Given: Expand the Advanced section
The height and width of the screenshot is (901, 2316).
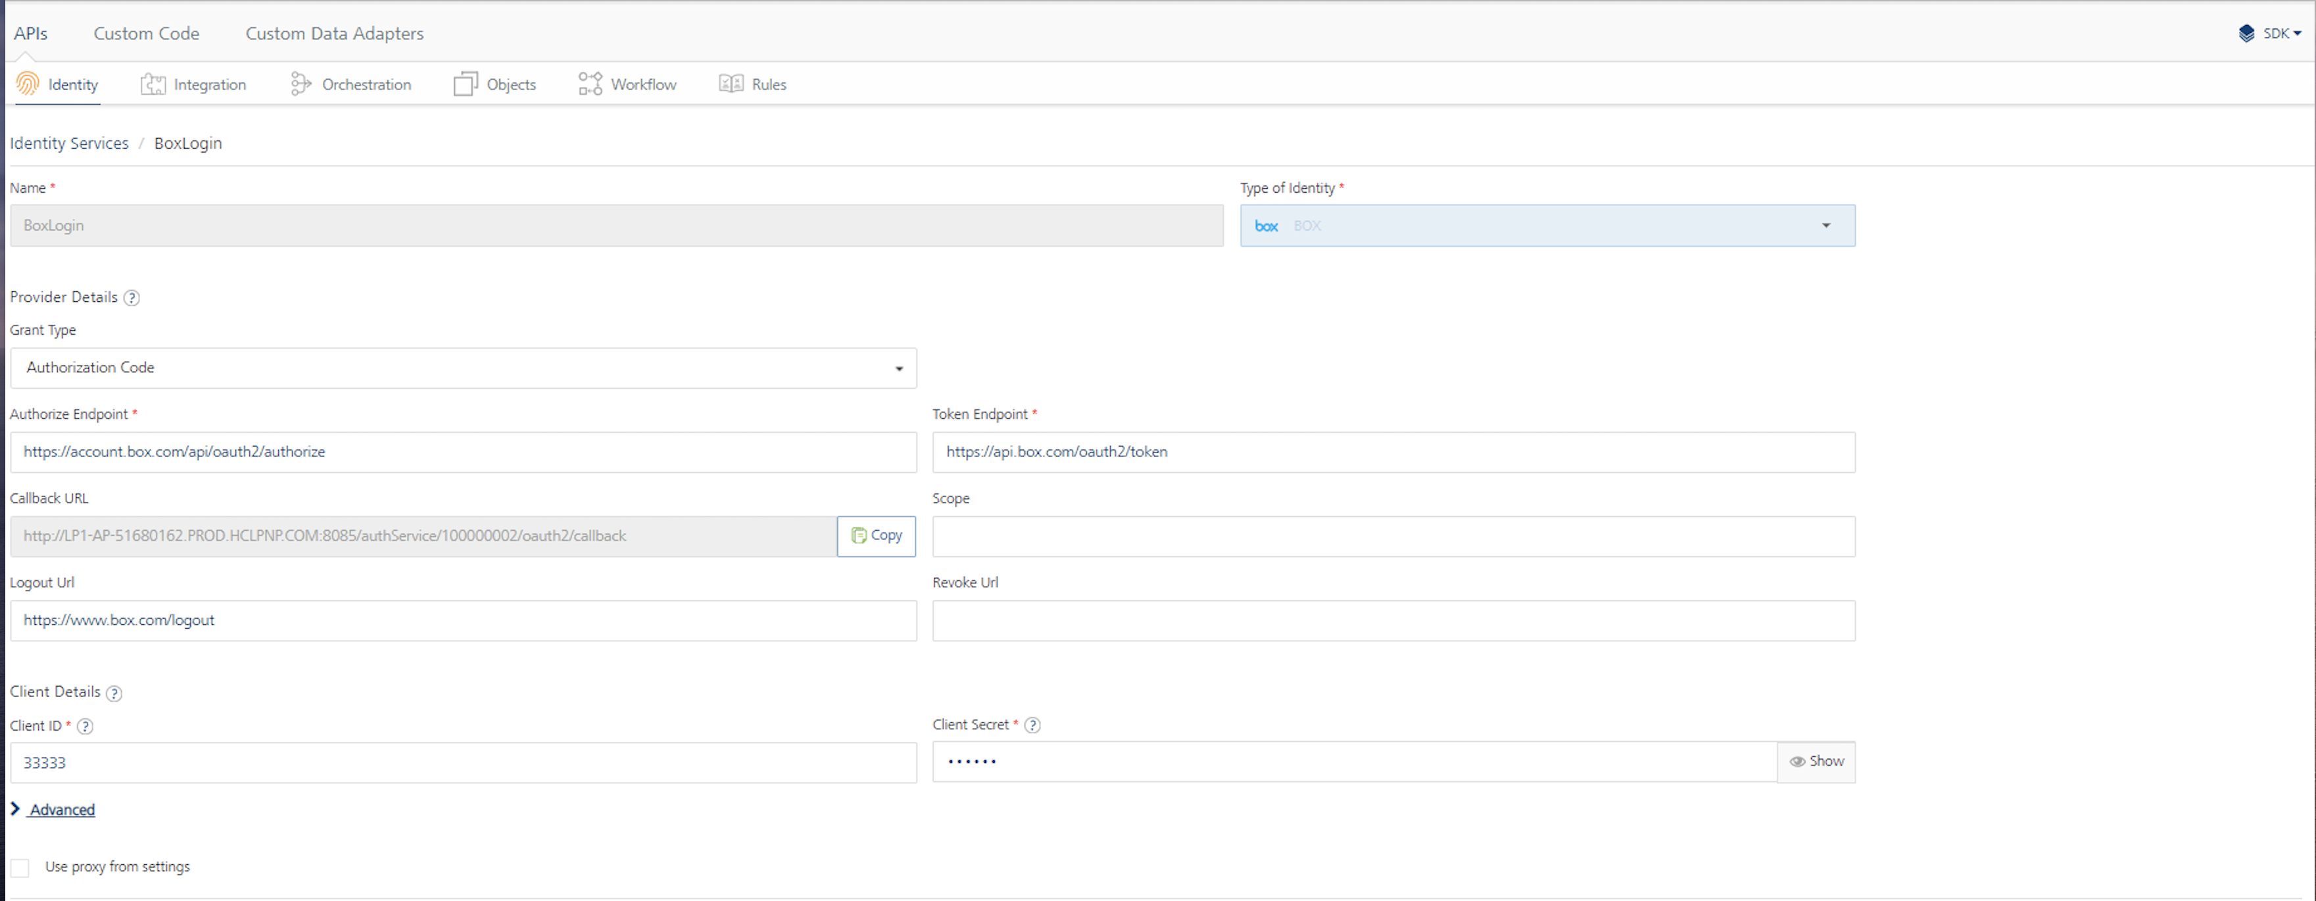Looking at the screenshot, I should tap(61, 810).
